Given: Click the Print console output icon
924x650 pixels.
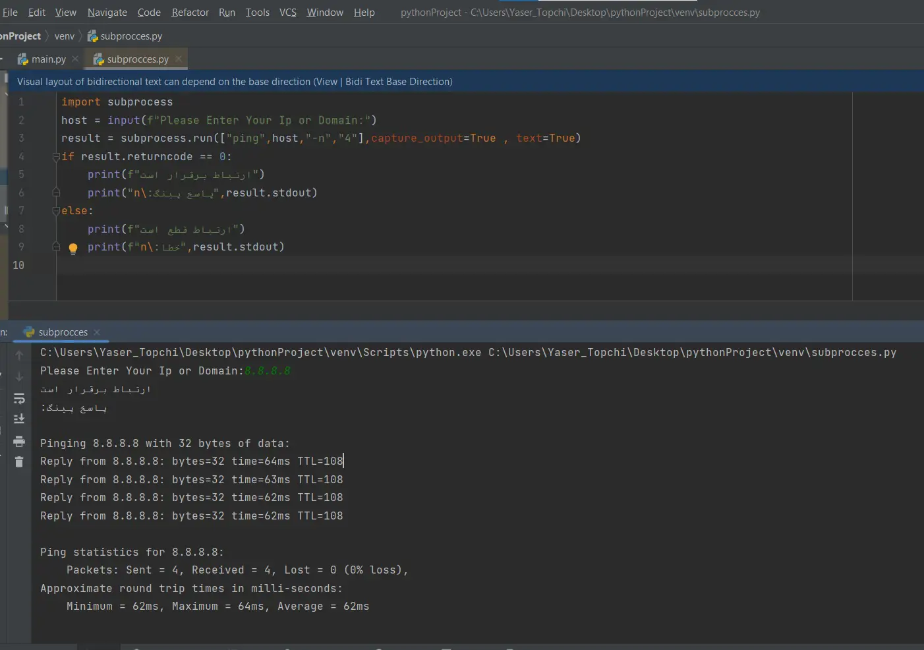Looking at the screenshot, I should 19,441.
